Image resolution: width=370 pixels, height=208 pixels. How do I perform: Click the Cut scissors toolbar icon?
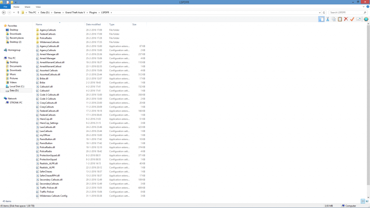pos(327,19)
